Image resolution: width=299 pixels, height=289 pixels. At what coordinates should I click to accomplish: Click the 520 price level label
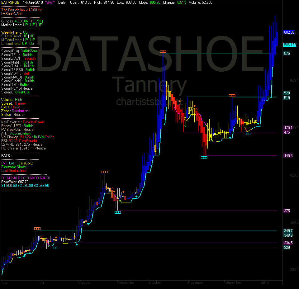point(287,93)
